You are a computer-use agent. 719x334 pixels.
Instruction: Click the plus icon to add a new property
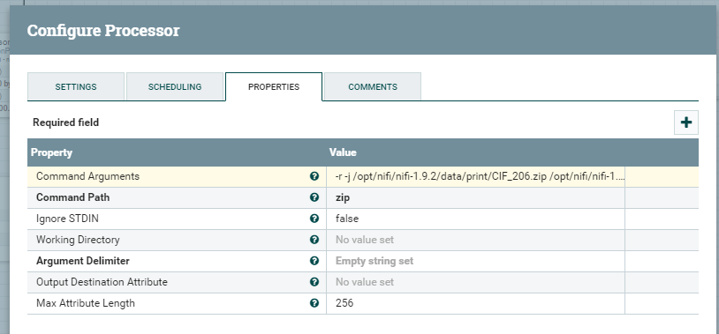click(x=686, y=122)
